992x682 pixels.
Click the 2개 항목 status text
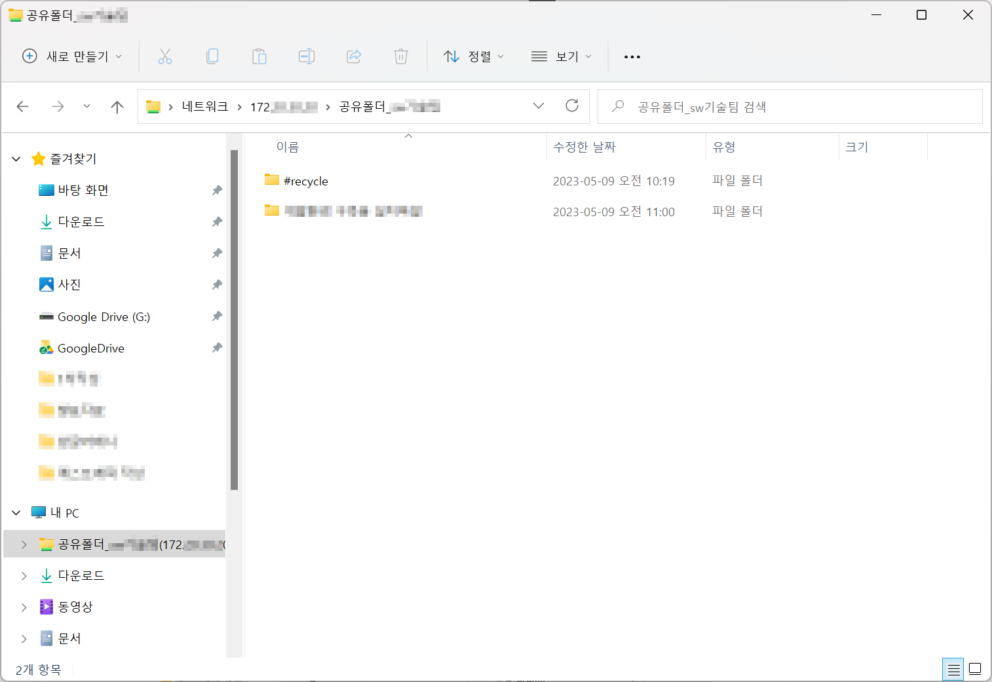tap(38, 670)
